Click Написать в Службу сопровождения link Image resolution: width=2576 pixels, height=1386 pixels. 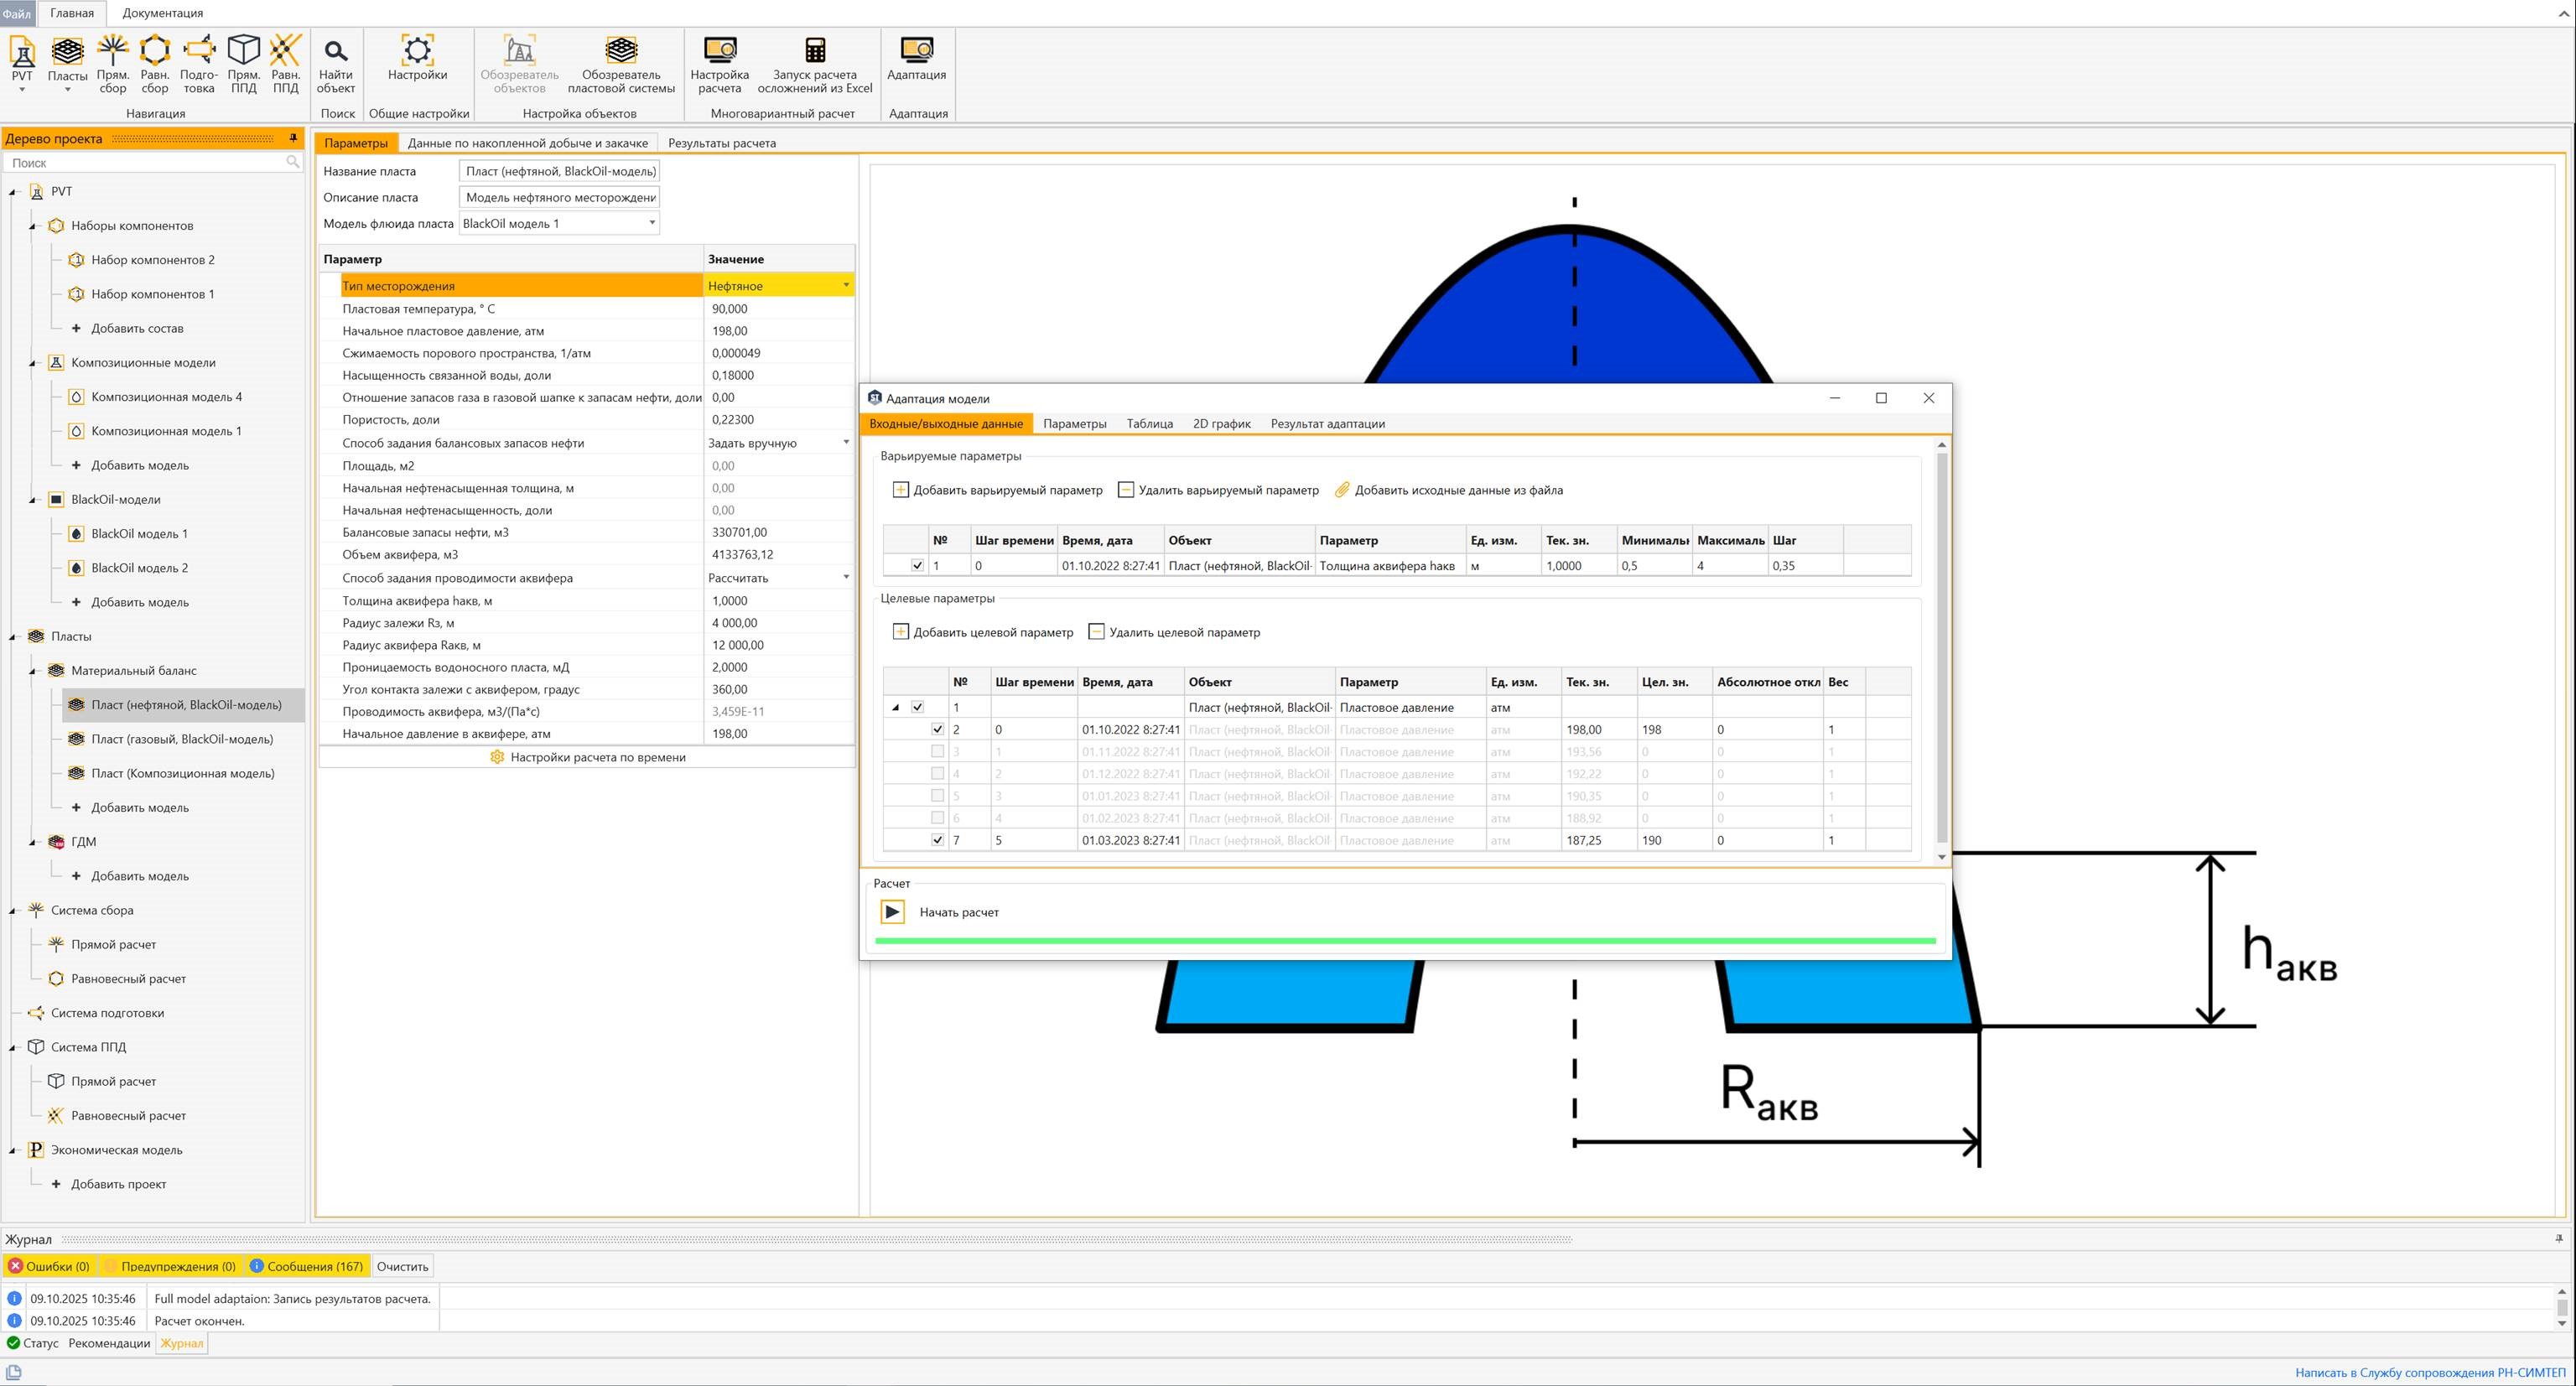[x=2429, y=1372]
